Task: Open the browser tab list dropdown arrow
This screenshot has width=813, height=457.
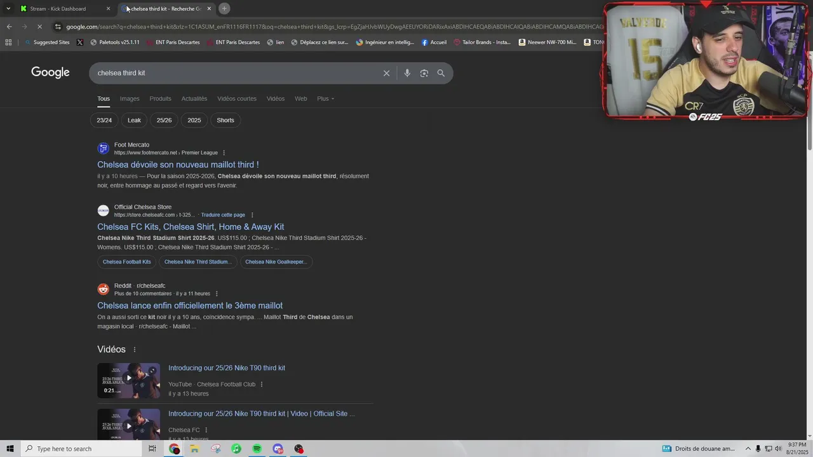Action: [x=8, y=8]
